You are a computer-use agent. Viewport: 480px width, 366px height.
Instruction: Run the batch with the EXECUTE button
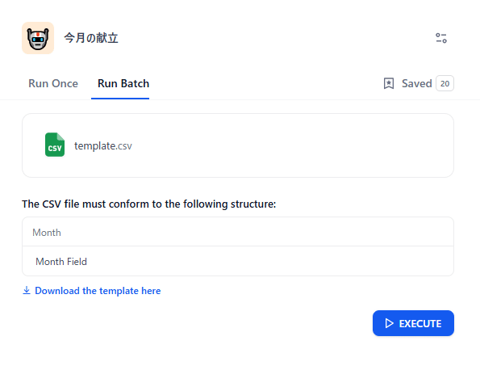(x=413, y=323)
